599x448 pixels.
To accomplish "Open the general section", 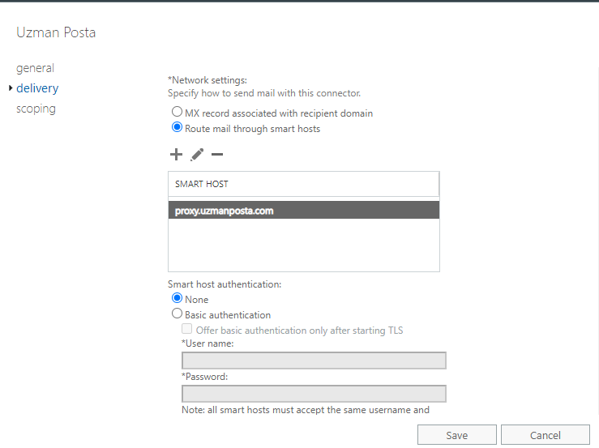I will click(x=35, y=68).
